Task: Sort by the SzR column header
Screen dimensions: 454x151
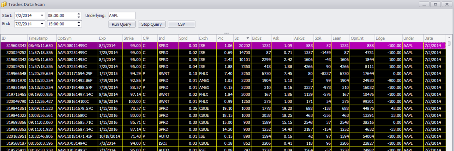Action: tap(323, 38)
